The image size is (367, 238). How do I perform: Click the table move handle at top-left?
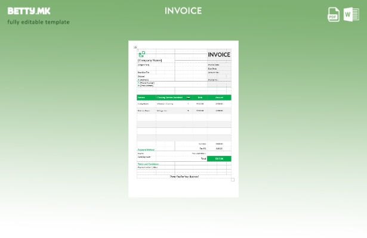[135, 48]
